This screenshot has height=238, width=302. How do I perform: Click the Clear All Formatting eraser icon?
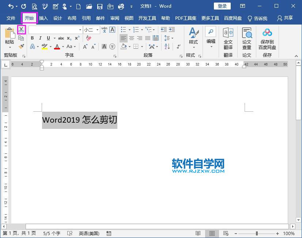click(88, 38)
